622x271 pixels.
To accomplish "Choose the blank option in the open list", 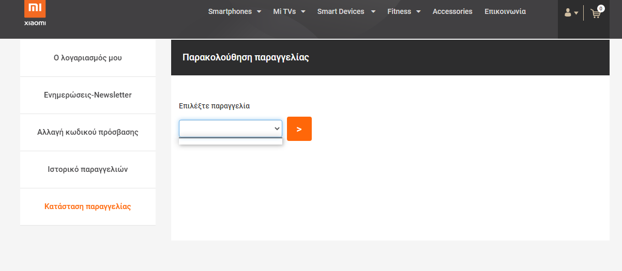I will pyautogui.click(x=231, y=141).
